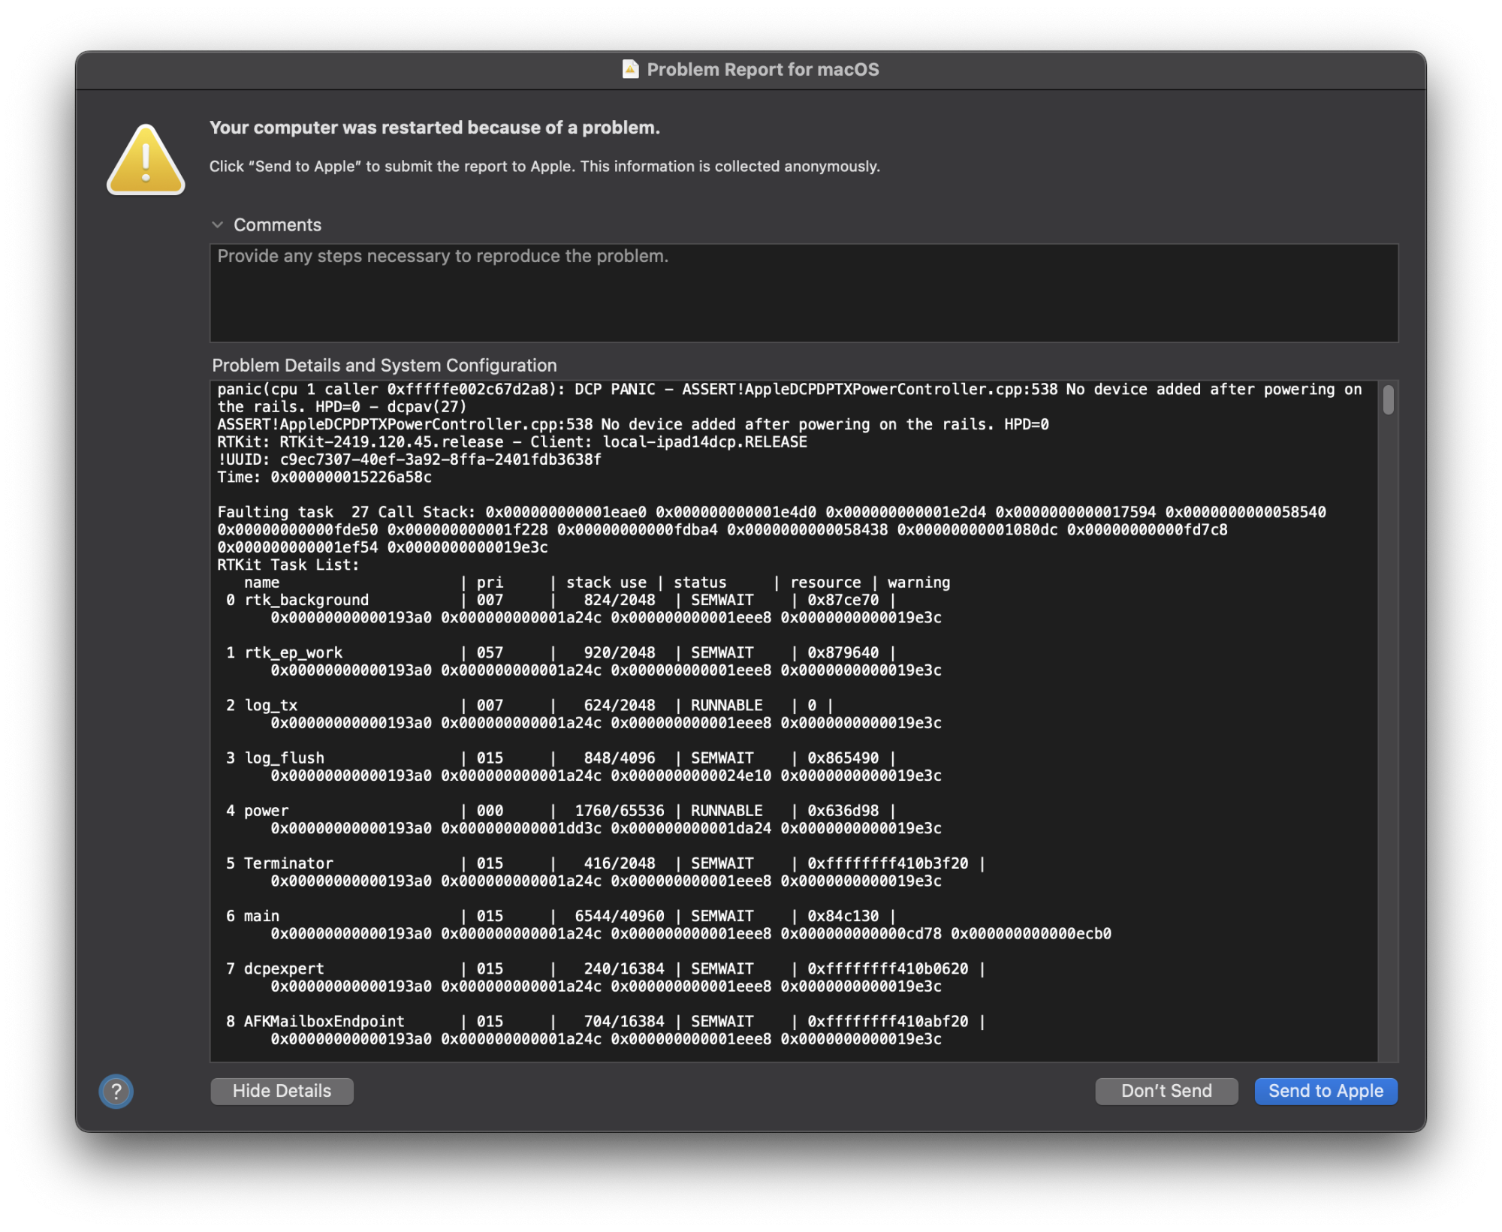Open help with the question mark button
Image resolution: width=1502 pixels, height=1232 pixels.
click(x=116, y=1091)
